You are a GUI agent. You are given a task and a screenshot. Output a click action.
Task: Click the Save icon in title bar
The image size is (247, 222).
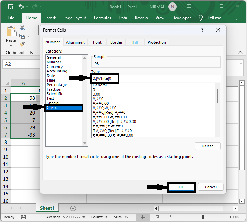[11, 6]
